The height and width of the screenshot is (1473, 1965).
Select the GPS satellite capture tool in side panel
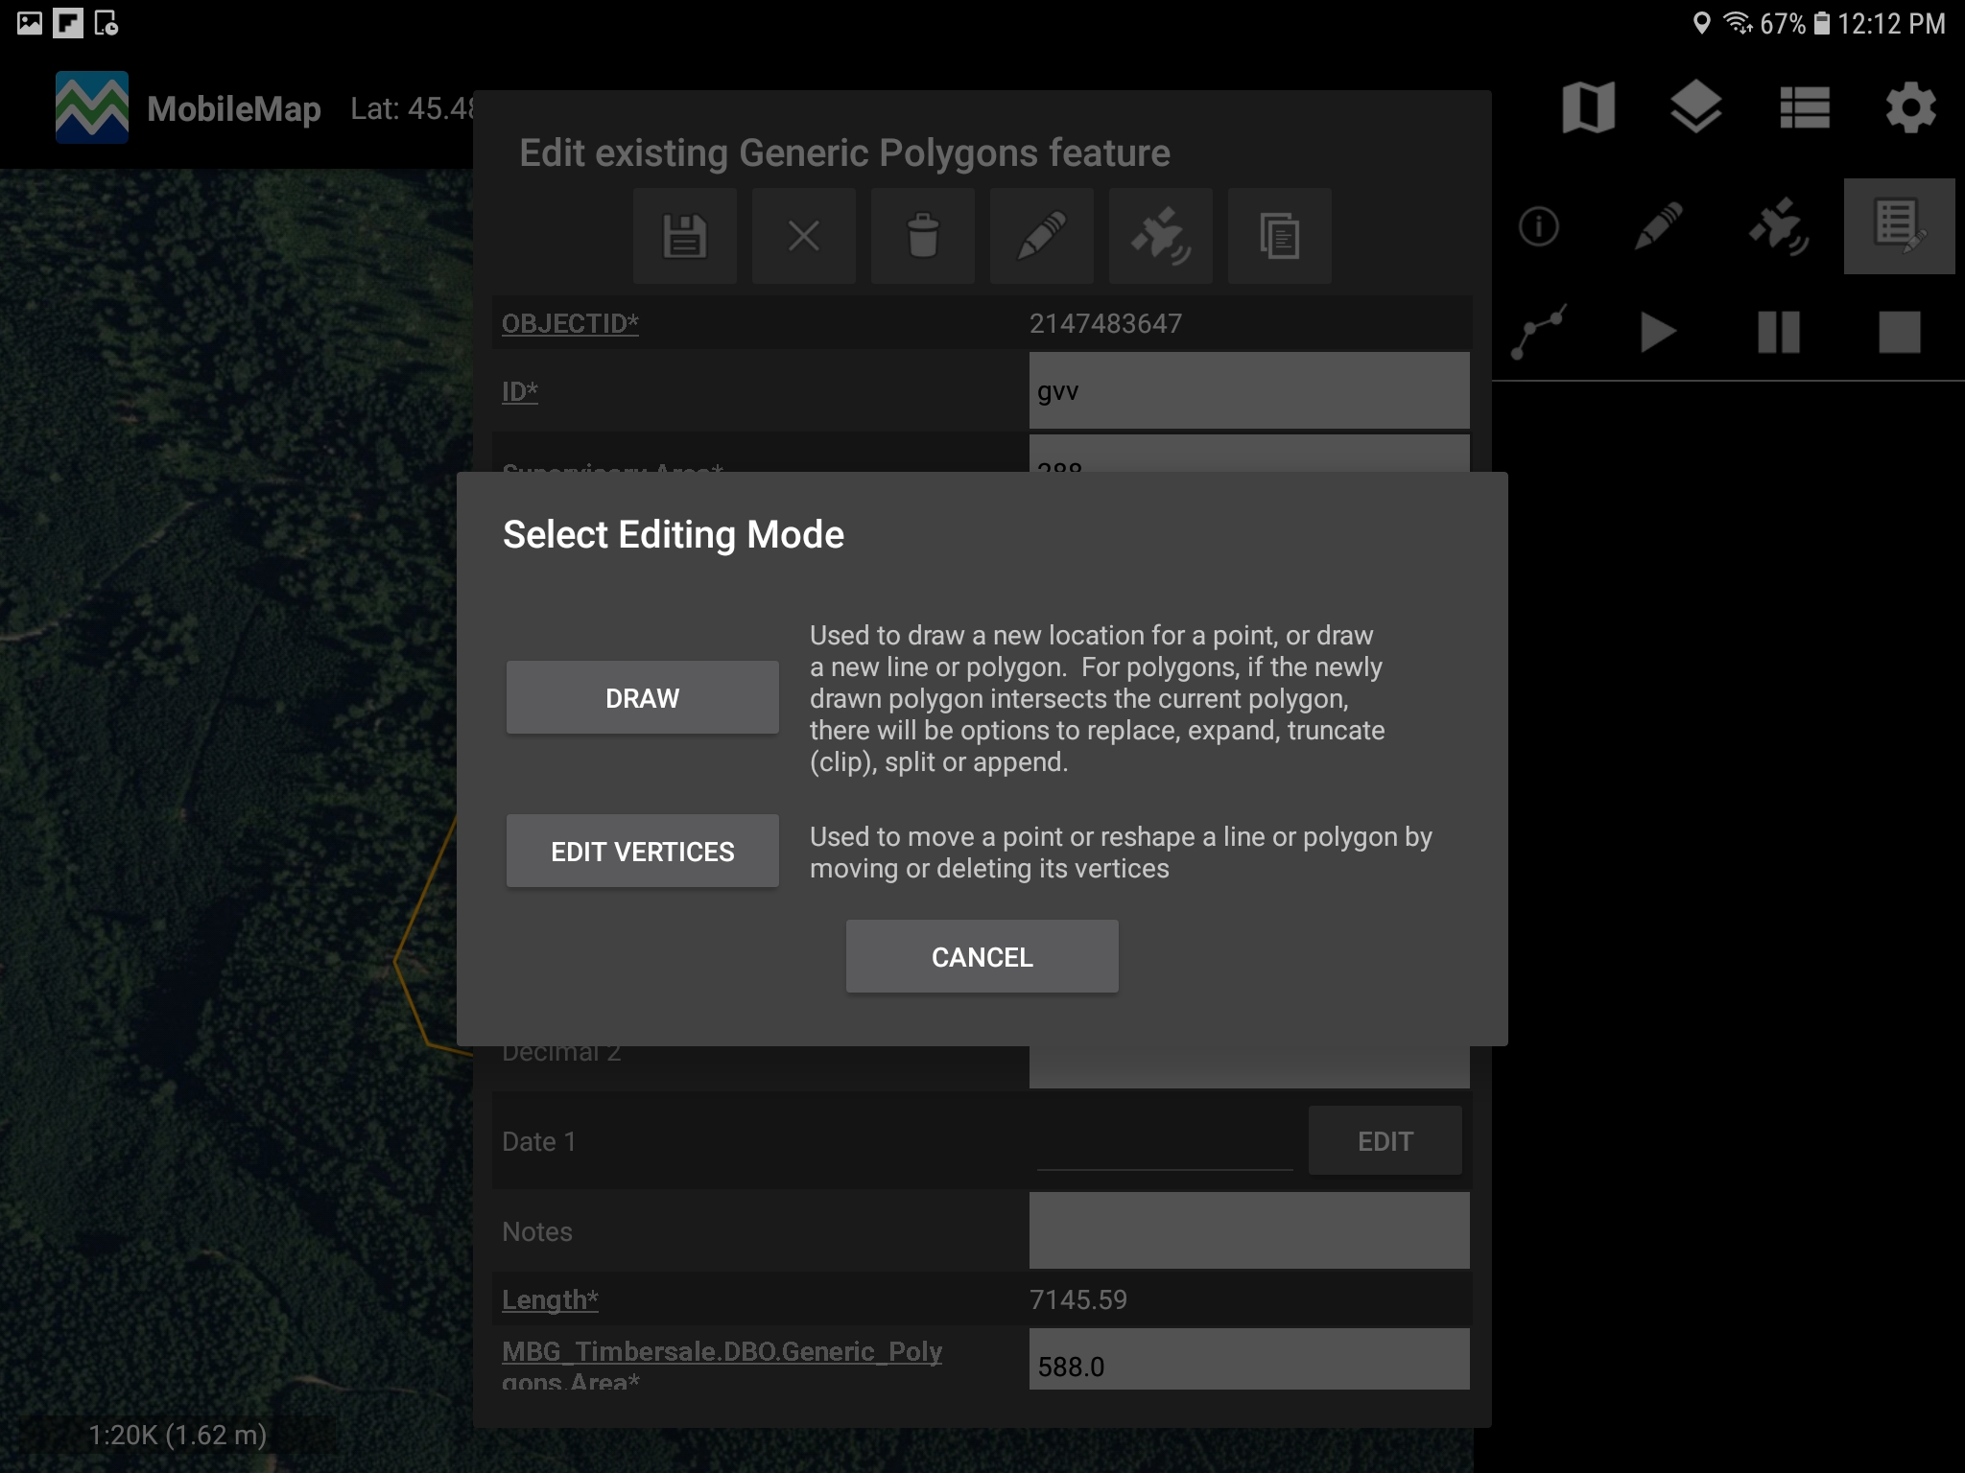(1779, 227)
